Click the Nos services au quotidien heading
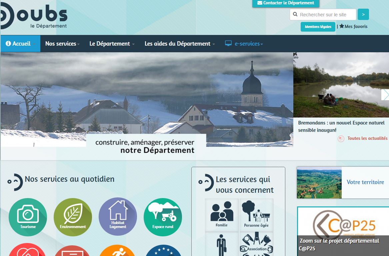Image resolution: width=389 pixels, height=256 pixels. pos(69,179)
